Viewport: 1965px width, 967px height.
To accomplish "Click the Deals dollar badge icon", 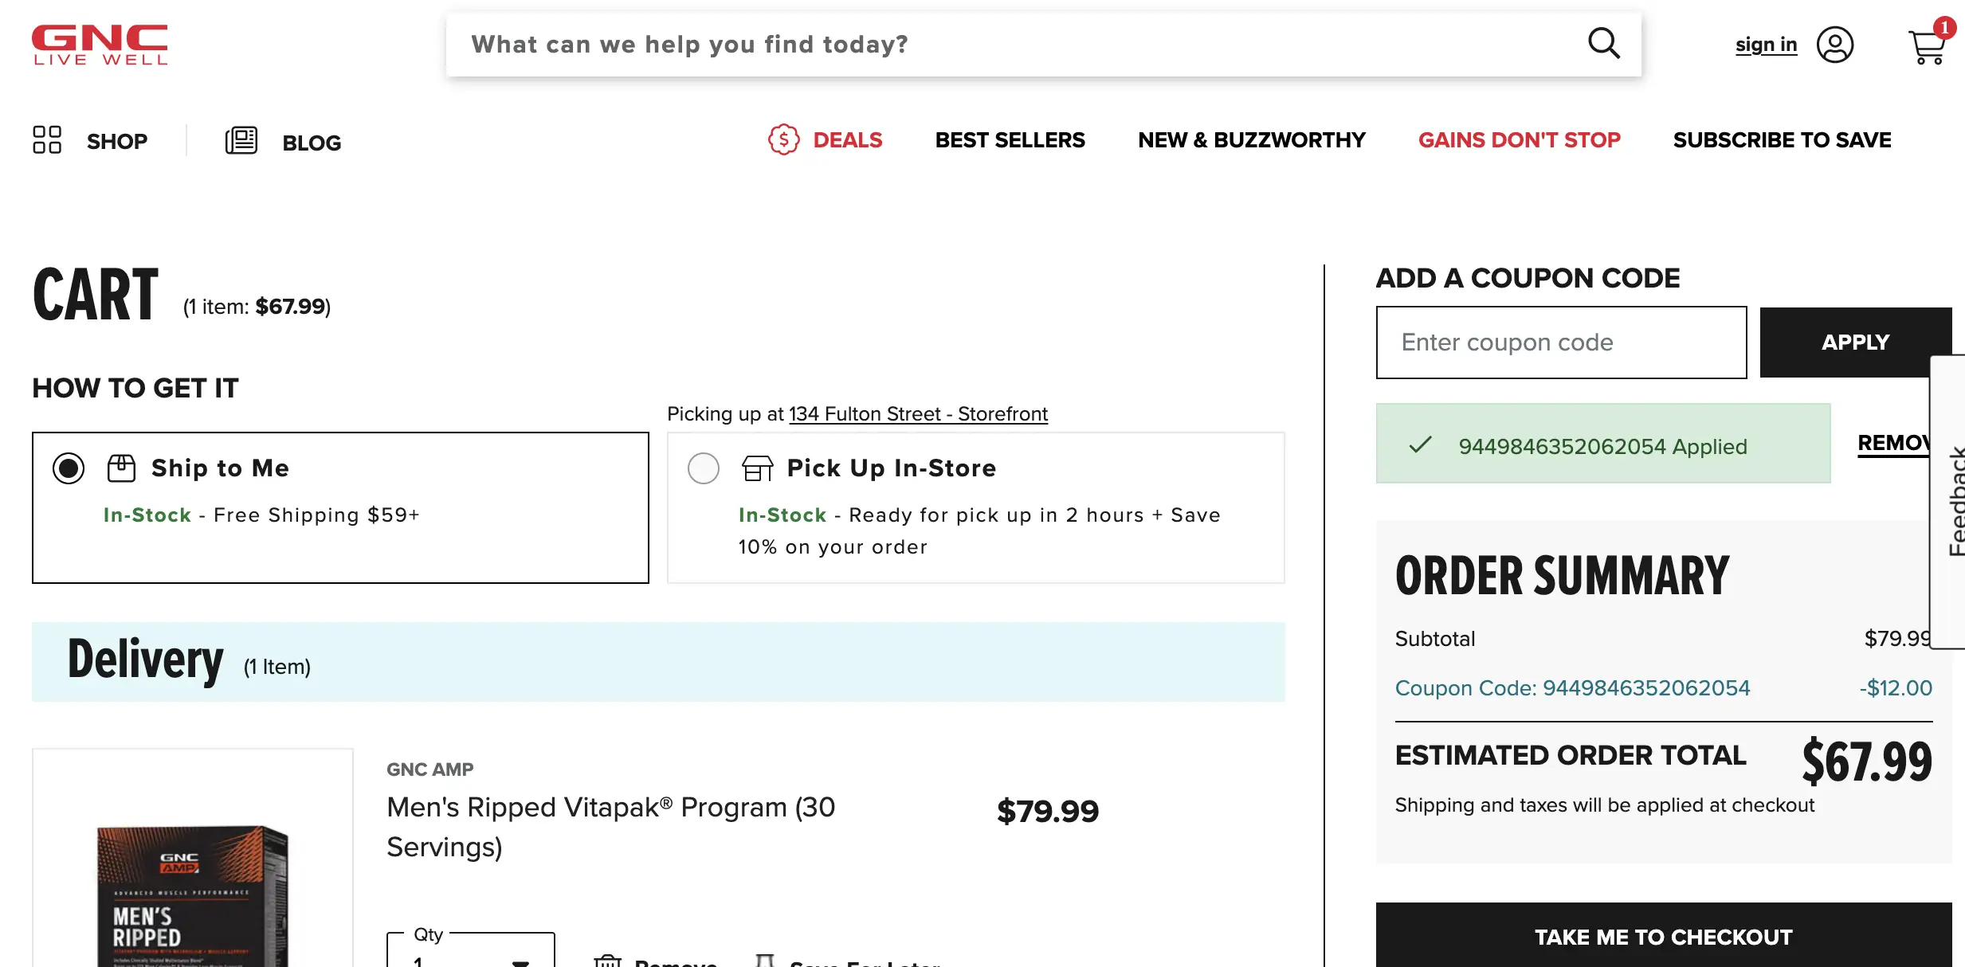I will tap(783, 140).
